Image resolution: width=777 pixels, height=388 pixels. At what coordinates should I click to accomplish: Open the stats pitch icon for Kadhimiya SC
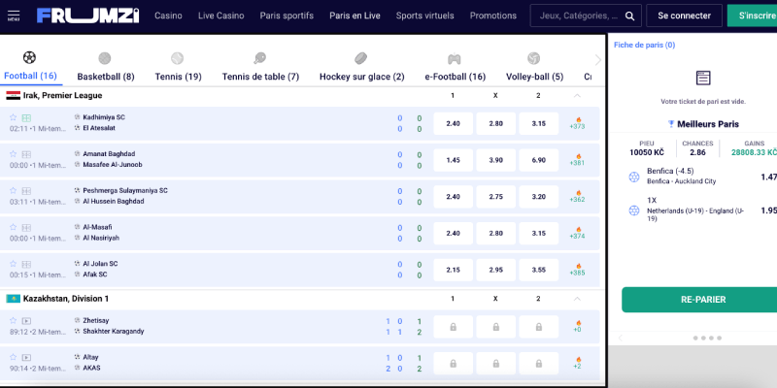[26, 117]
